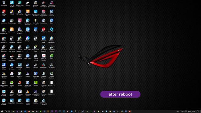
Task: Open the Recycle Bin desktop icon
Action: click(x=4, y=3)
